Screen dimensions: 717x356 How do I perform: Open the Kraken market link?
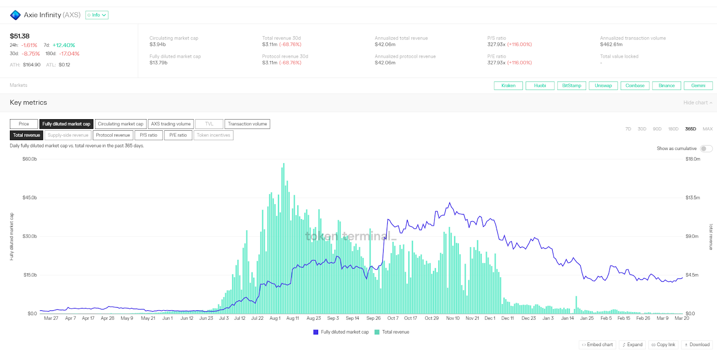(x=508, y=86)
